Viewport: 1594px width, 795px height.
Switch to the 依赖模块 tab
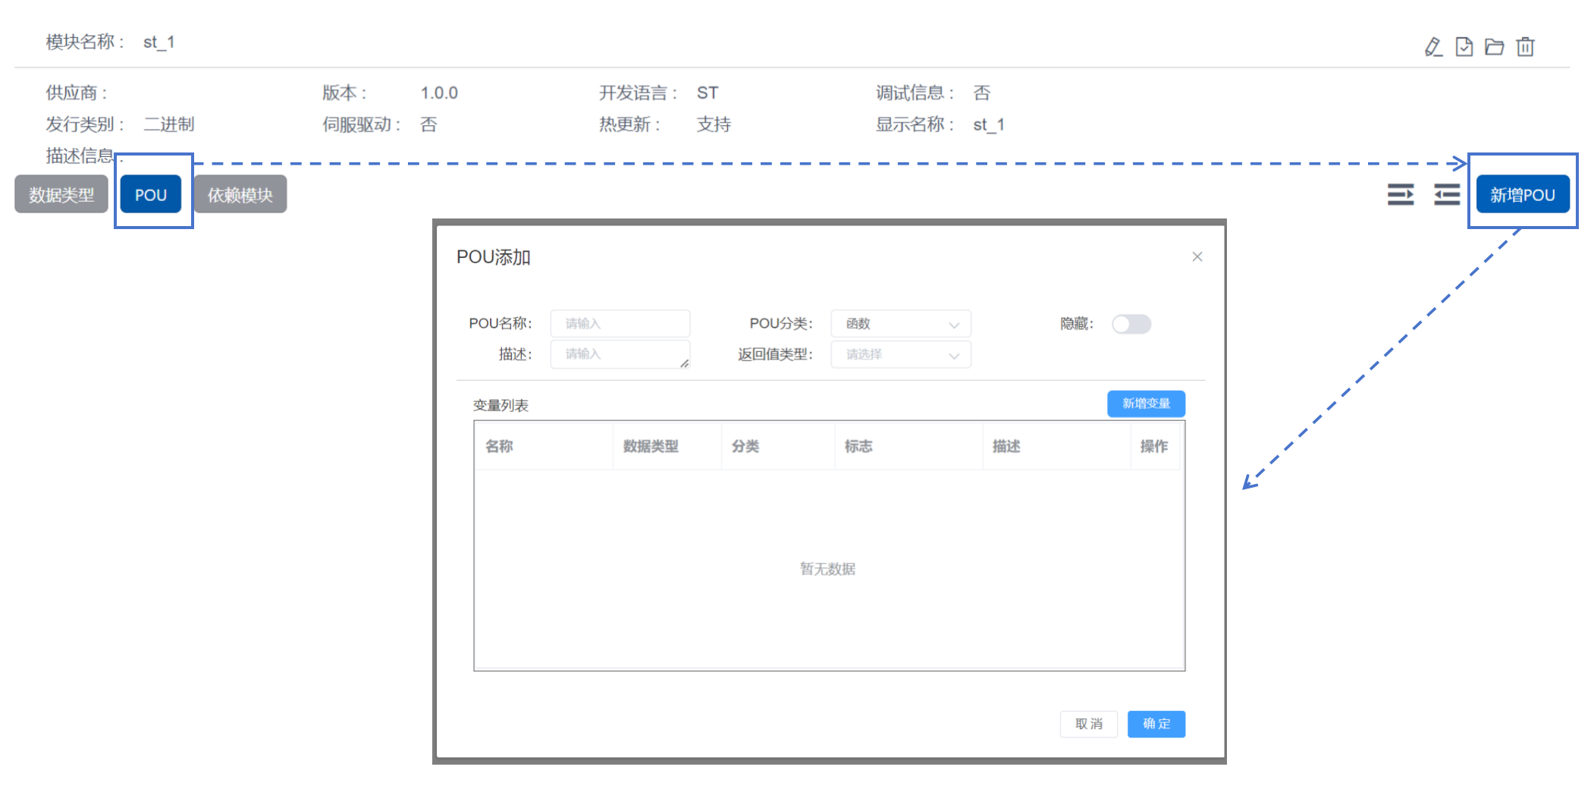point(240,194)
